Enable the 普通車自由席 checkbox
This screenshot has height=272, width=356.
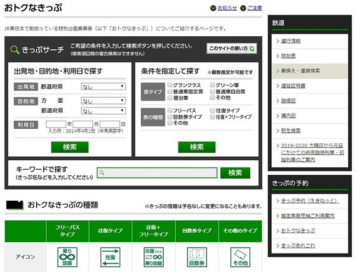212,91
